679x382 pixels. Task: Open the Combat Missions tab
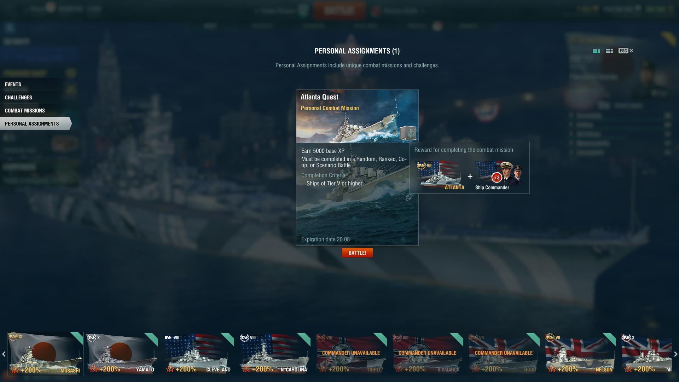25,111
